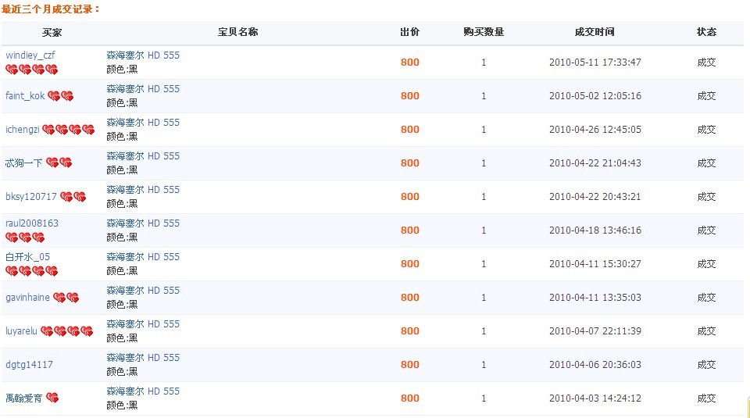The width and height of the screenshot is (750, 418).
Task: Open buyer 禹翰爱育 profile link
Action: [x=24, y=398]
